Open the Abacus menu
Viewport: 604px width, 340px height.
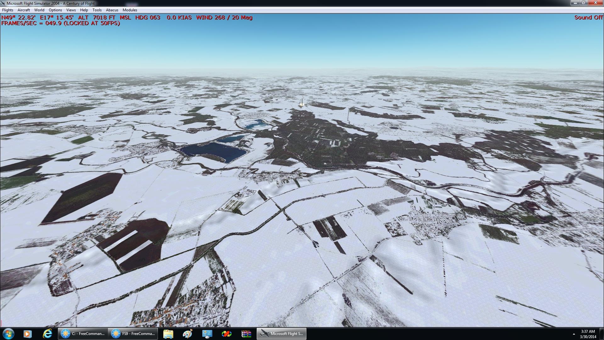click(112, 10)
